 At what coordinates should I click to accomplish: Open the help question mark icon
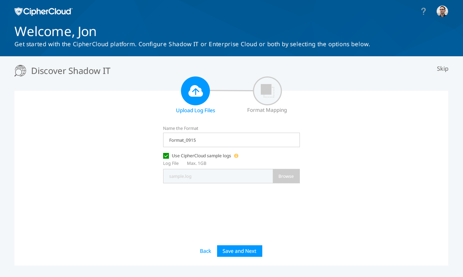tap(423, 11)
